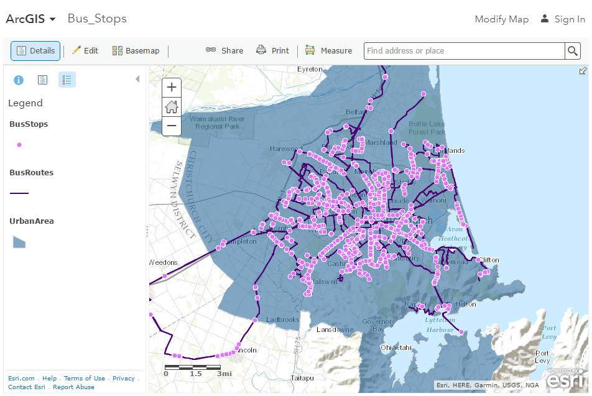Toggle the Details panel button
Screen dimensions: 592x396
click(x=35, y=51)
